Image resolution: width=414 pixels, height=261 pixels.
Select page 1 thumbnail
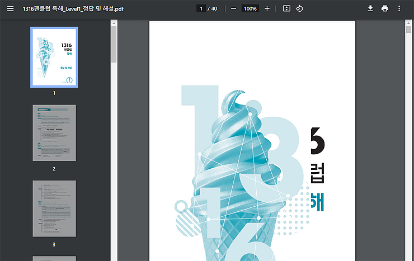pyautogui.click(x=54, y=57)
